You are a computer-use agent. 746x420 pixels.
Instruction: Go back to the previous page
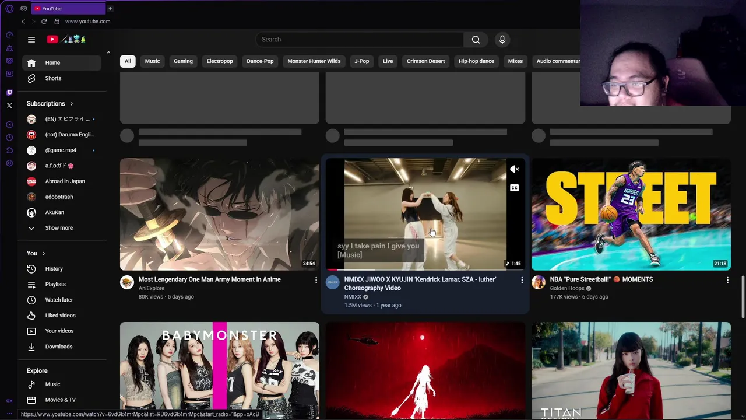pyautogui.click(x=23, y=22)
